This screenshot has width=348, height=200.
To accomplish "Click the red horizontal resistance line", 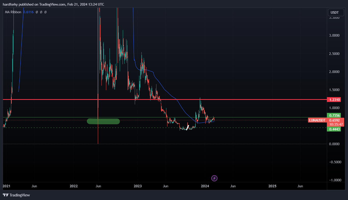I will [165, 100].
